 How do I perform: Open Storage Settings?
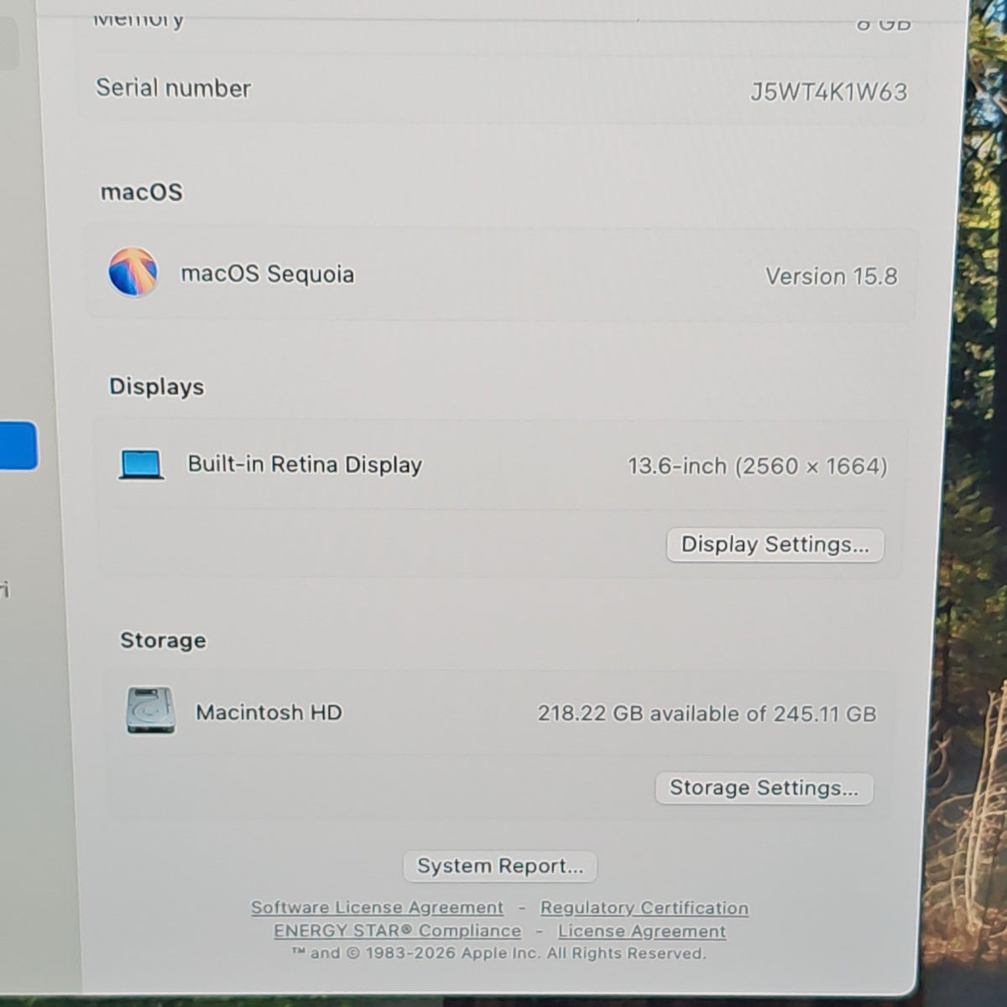(x=764, y=788)
